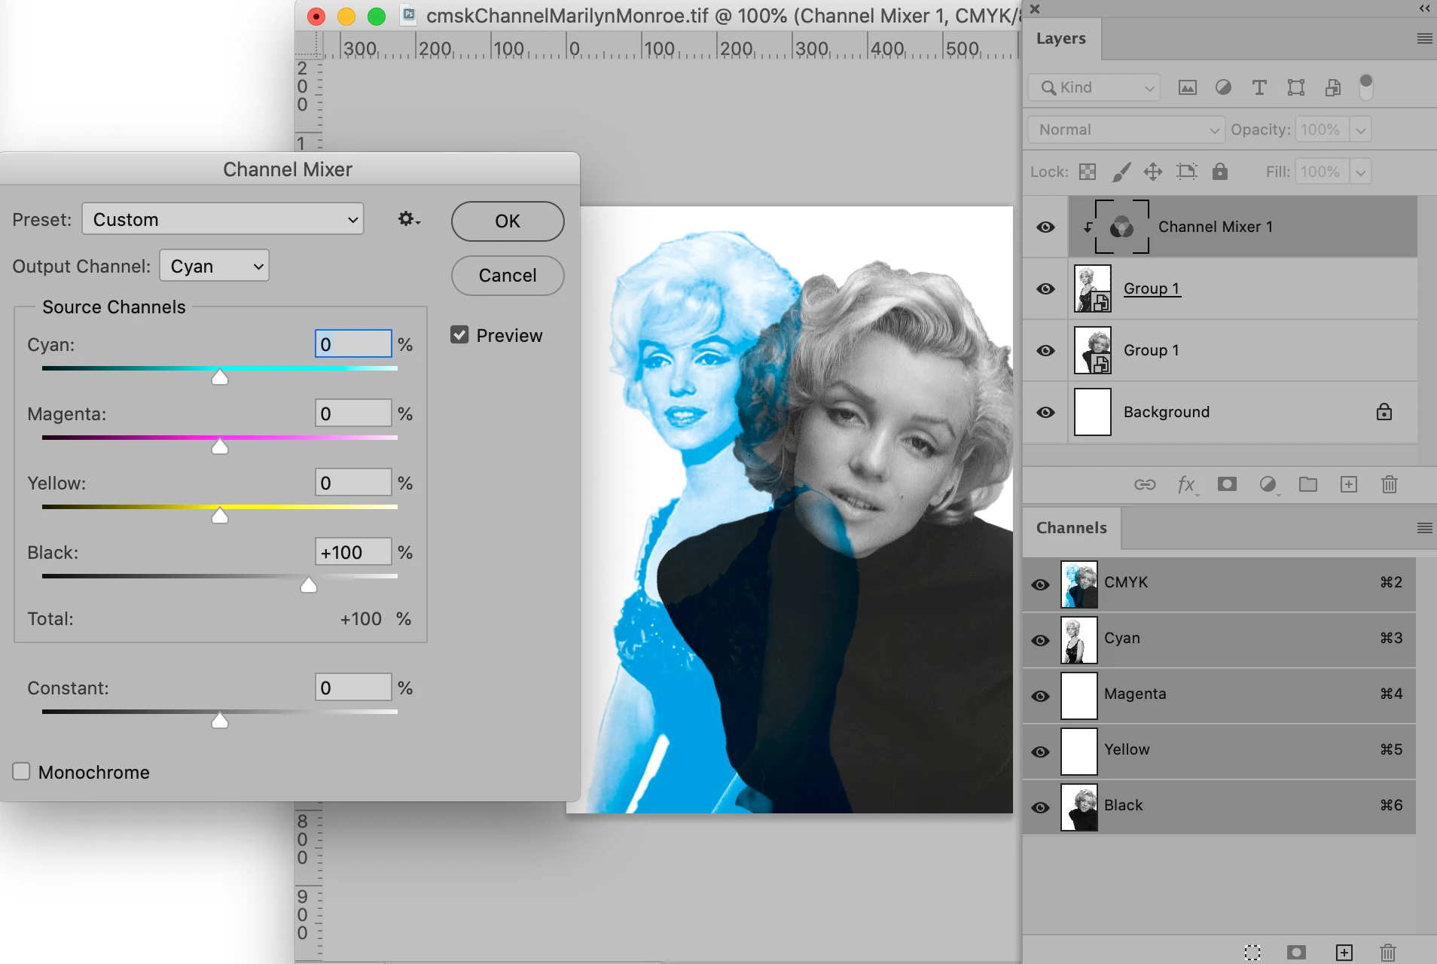Enable the Monochrome checkbox
Image resolution: width=1437 pixels, height=964 pixels.
(x=21, y=771)
